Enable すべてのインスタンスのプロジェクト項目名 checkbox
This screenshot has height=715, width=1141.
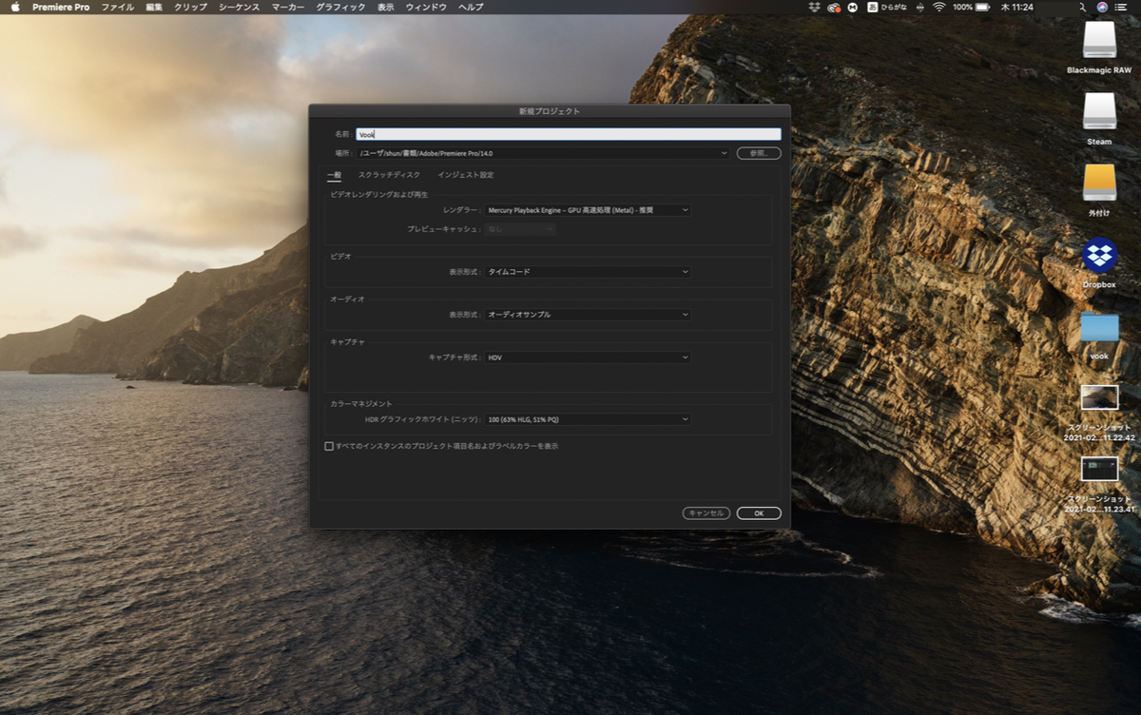tap(329, 446)
